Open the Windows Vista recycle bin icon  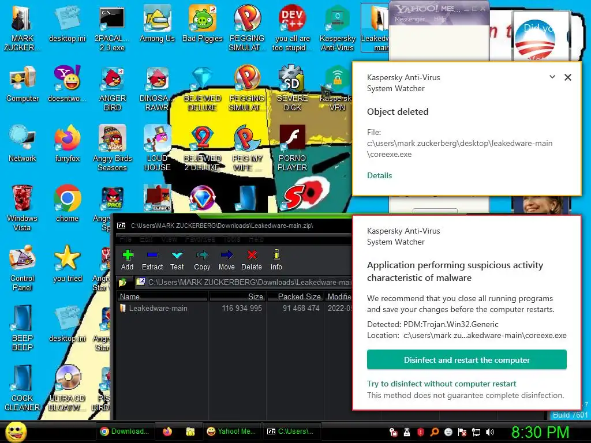click(x=23, y=208)
